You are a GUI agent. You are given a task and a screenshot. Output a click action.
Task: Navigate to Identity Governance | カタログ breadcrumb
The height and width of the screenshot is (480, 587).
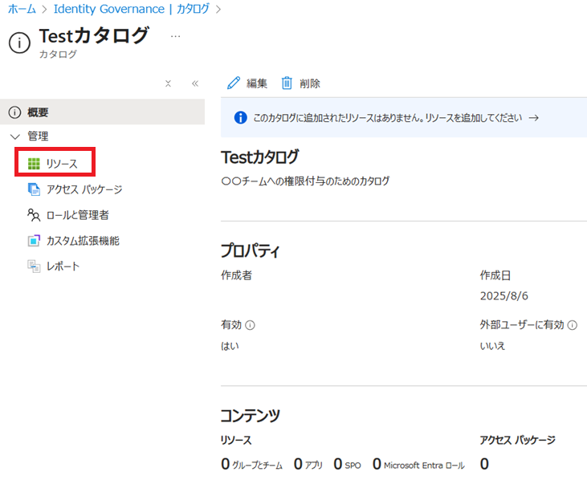(131, 10)
